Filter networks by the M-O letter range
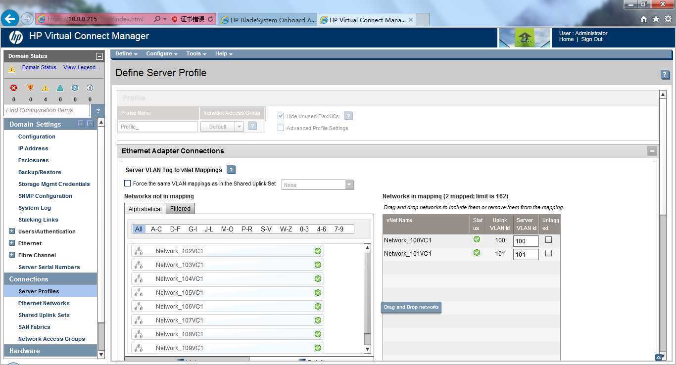Image resolution: width=676 pixels, height=365 pixels. coord(227,229)
